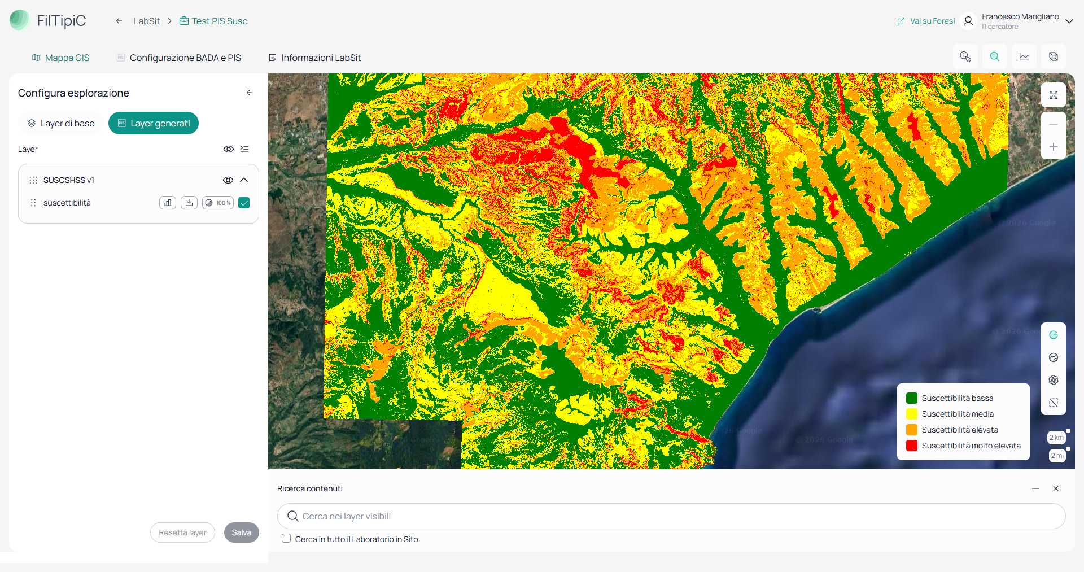Click the red Suscettibilità molto elevata swatch
Viewport: 1084px width, 572px height.
pyautogui.click(x=912, y=446)
